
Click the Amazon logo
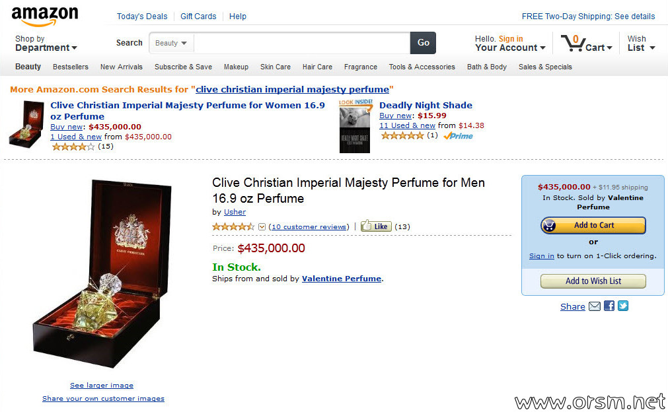click(45, 17)
